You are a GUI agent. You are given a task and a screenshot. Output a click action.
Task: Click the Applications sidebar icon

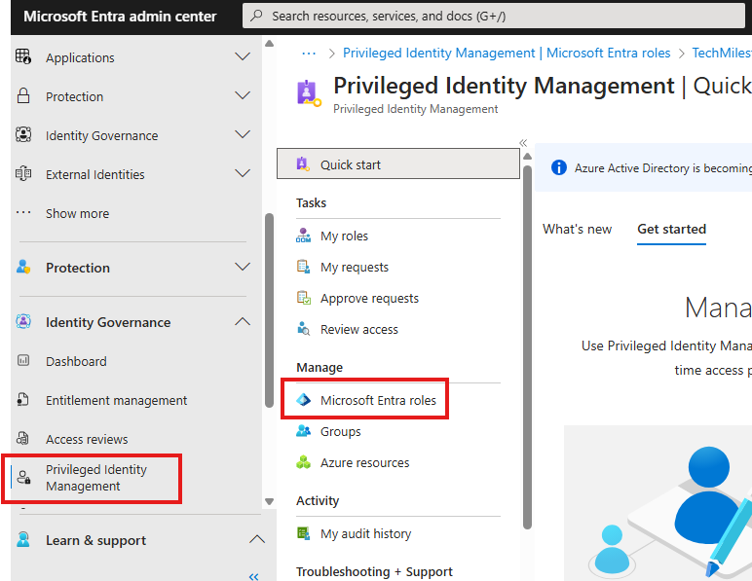pos(23,56)
